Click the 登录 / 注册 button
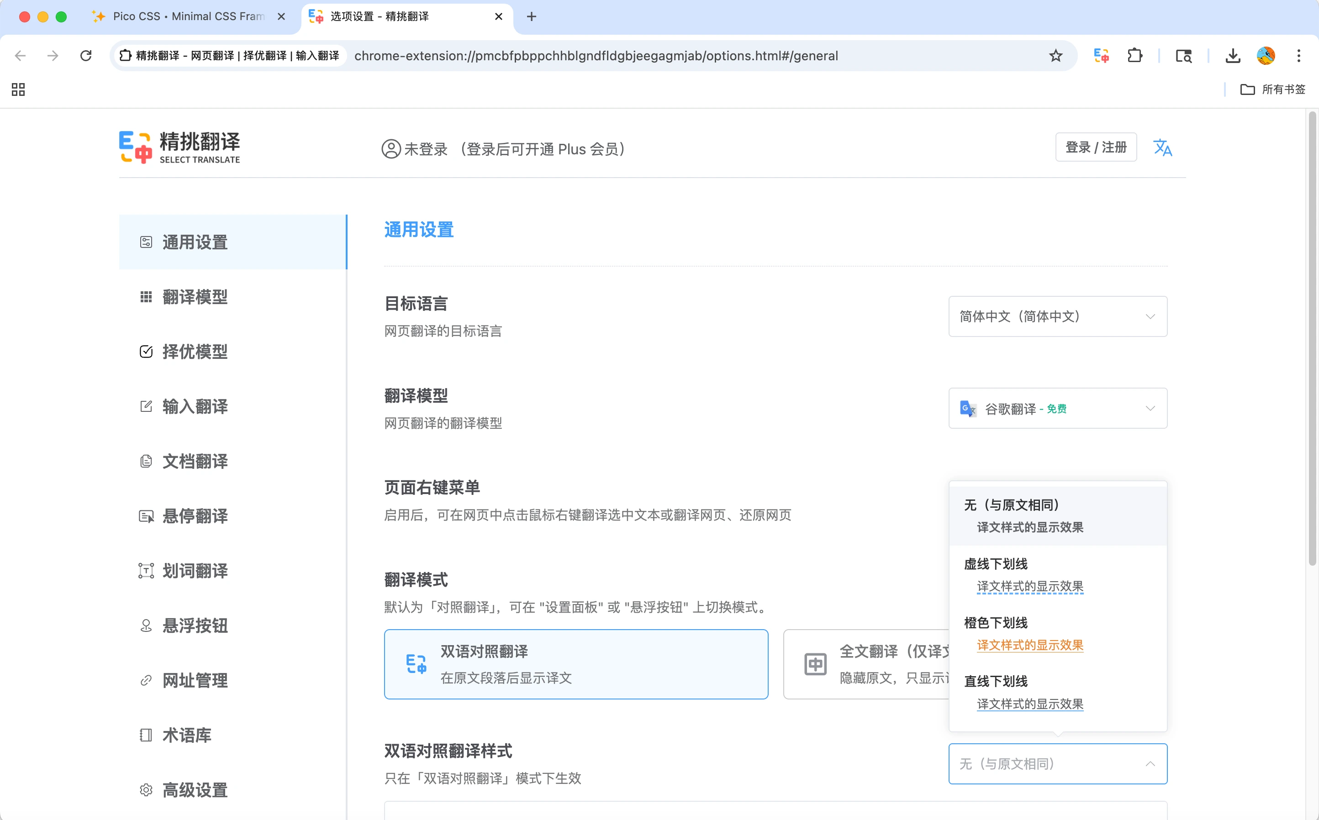 [x=1096, y=147]
